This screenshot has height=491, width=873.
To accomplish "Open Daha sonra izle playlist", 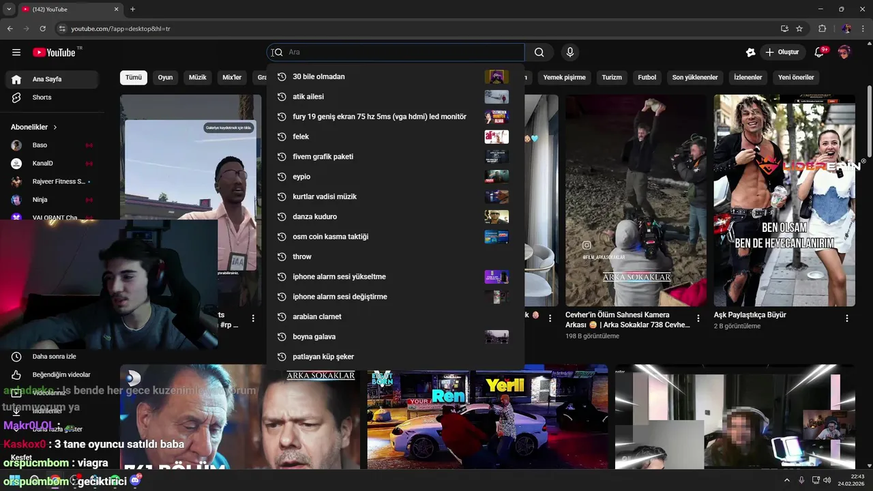I will [52, 357].
